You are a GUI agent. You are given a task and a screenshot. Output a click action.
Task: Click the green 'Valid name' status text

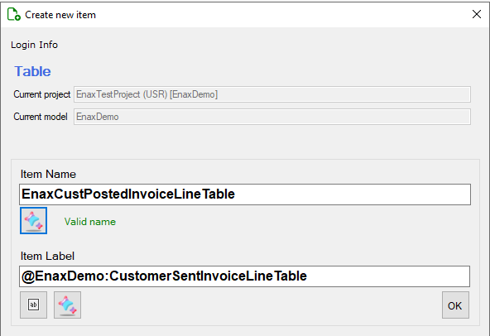coord(90,222)
